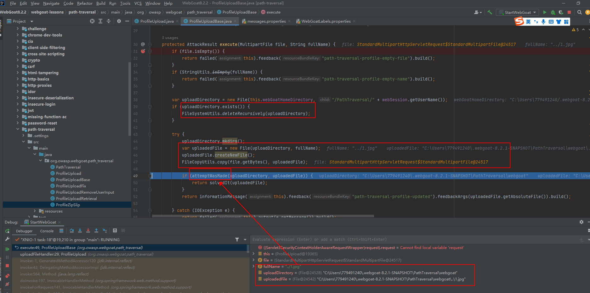Click Collapse All icon in Project panel
Screen dimensions: 590x293
(x=109, y=21)
